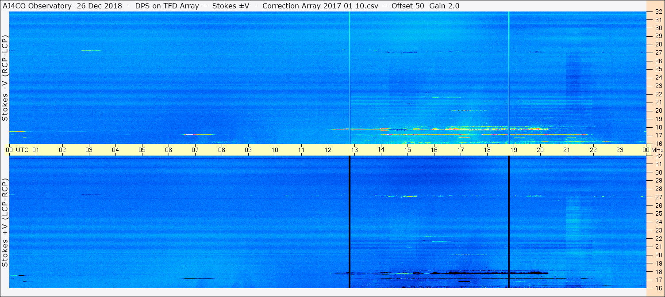
Task: Select hour 01 on the UTC time axis
Action: click(x=36, y=150)
